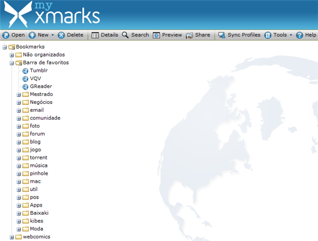Collapse the Barra de favoritos folder
318x241 pixels.
click(x=12, y=63)
